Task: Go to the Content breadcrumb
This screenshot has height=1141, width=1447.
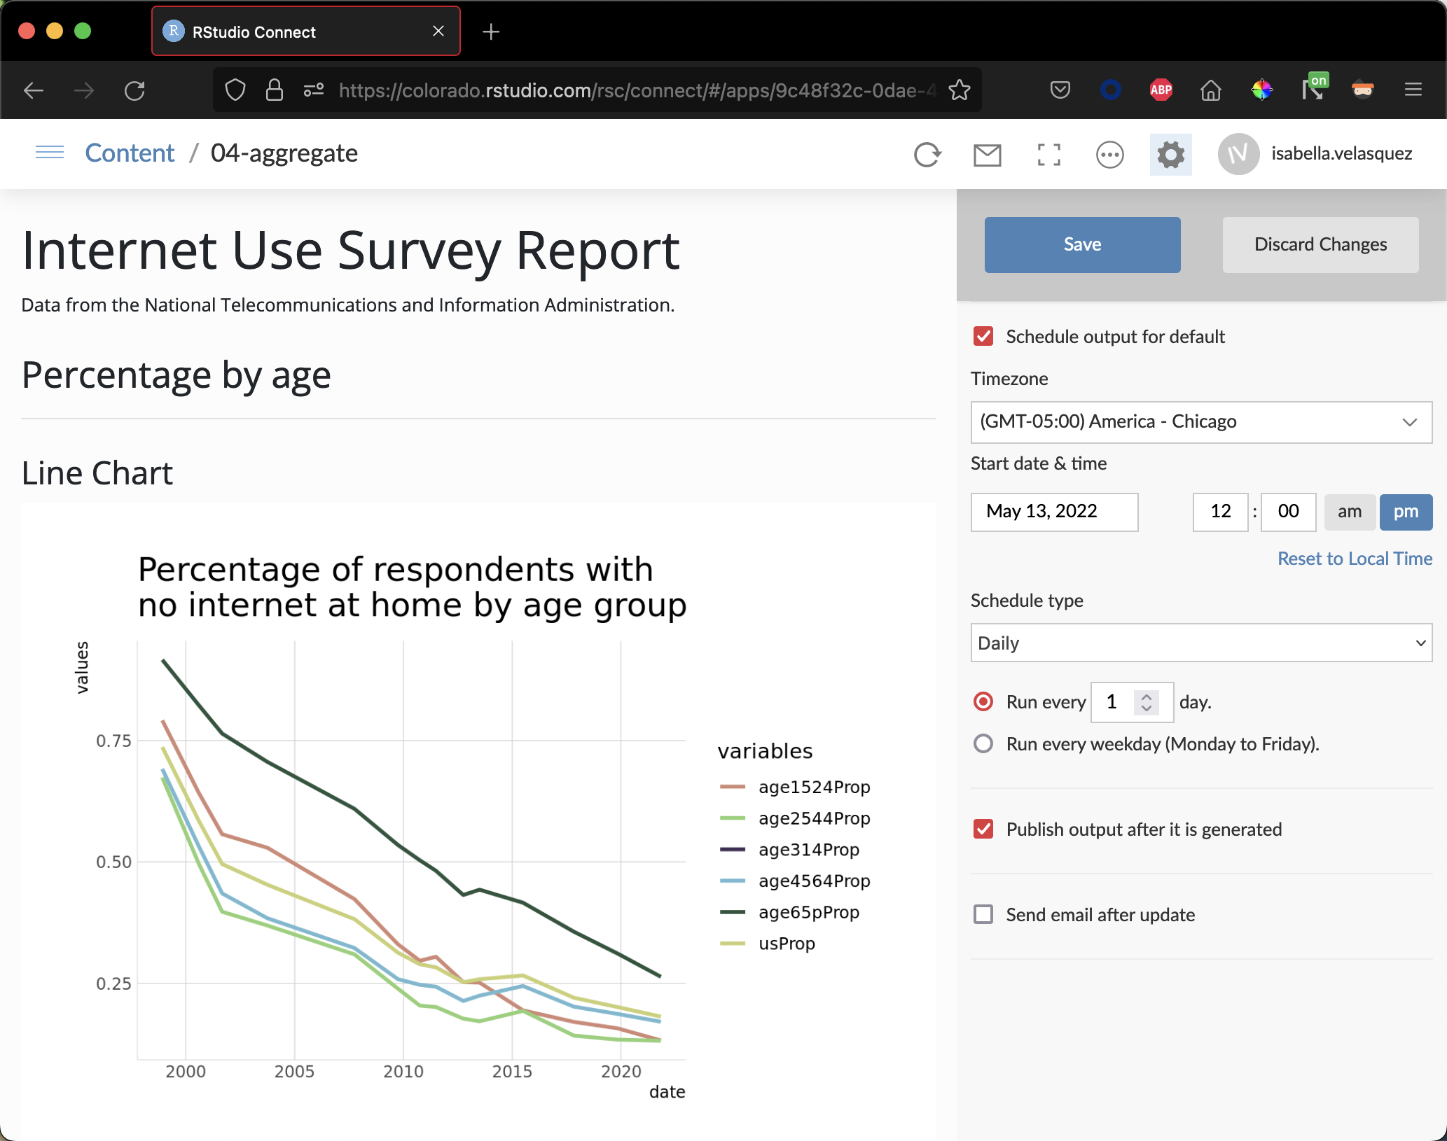Action: pyautogui.click(x=130, y=153)
